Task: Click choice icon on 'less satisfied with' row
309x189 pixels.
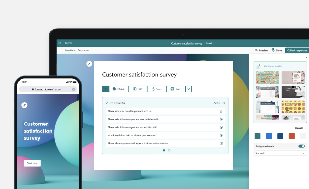Action: [x=221, y=127]
